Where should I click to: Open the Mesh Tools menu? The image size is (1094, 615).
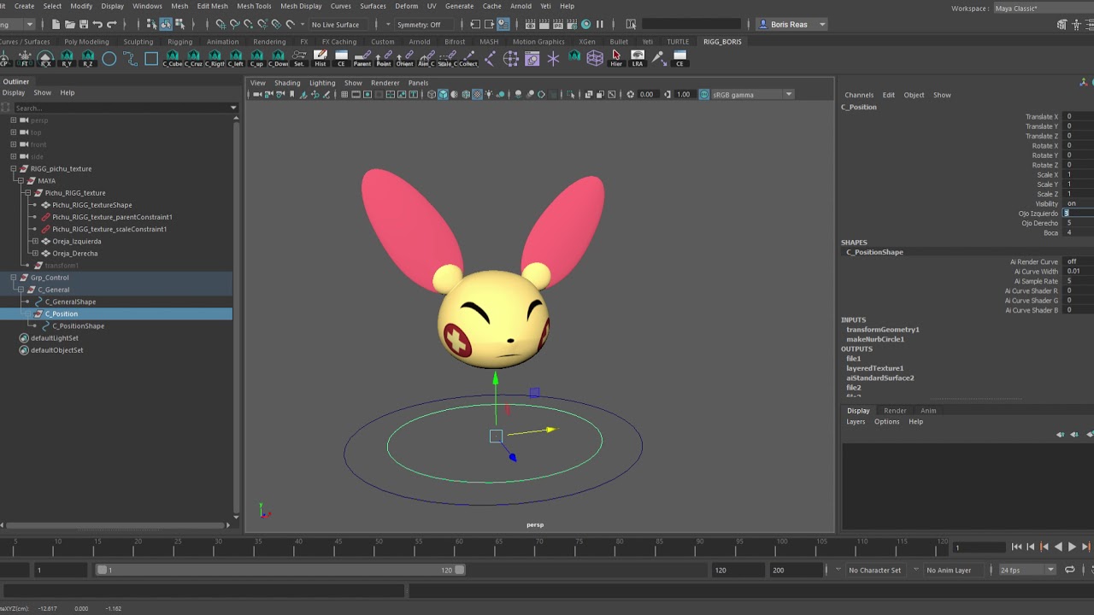254,6
